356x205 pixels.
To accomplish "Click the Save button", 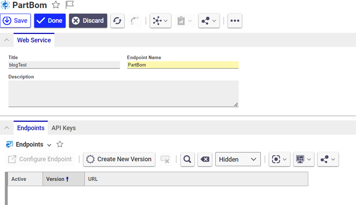I will click(x=16, y=21).
